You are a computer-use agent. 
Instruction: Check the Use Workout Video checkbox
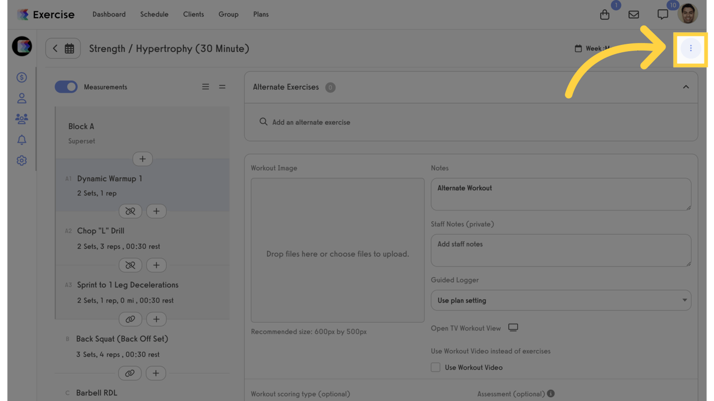[x=435, y=368]
